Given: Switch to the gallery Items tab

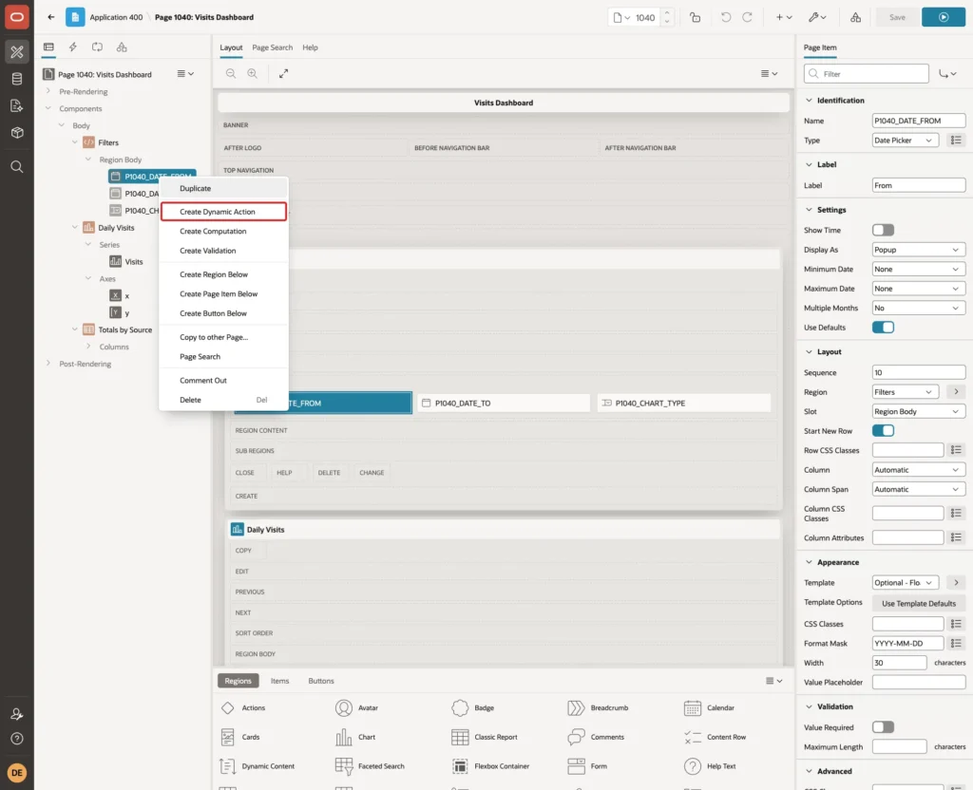Looking at the screenshot, I should click(x=280, y=681).
